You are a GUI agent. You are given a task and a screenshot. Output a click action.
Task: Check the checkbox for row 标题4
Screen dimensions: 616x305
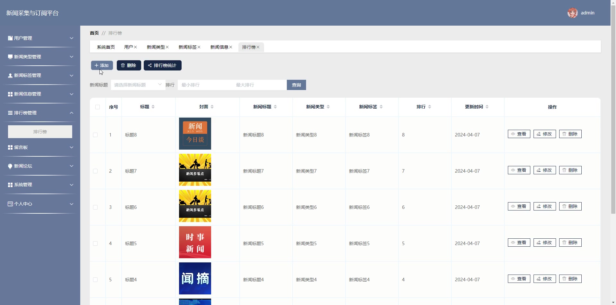point(95,280)
